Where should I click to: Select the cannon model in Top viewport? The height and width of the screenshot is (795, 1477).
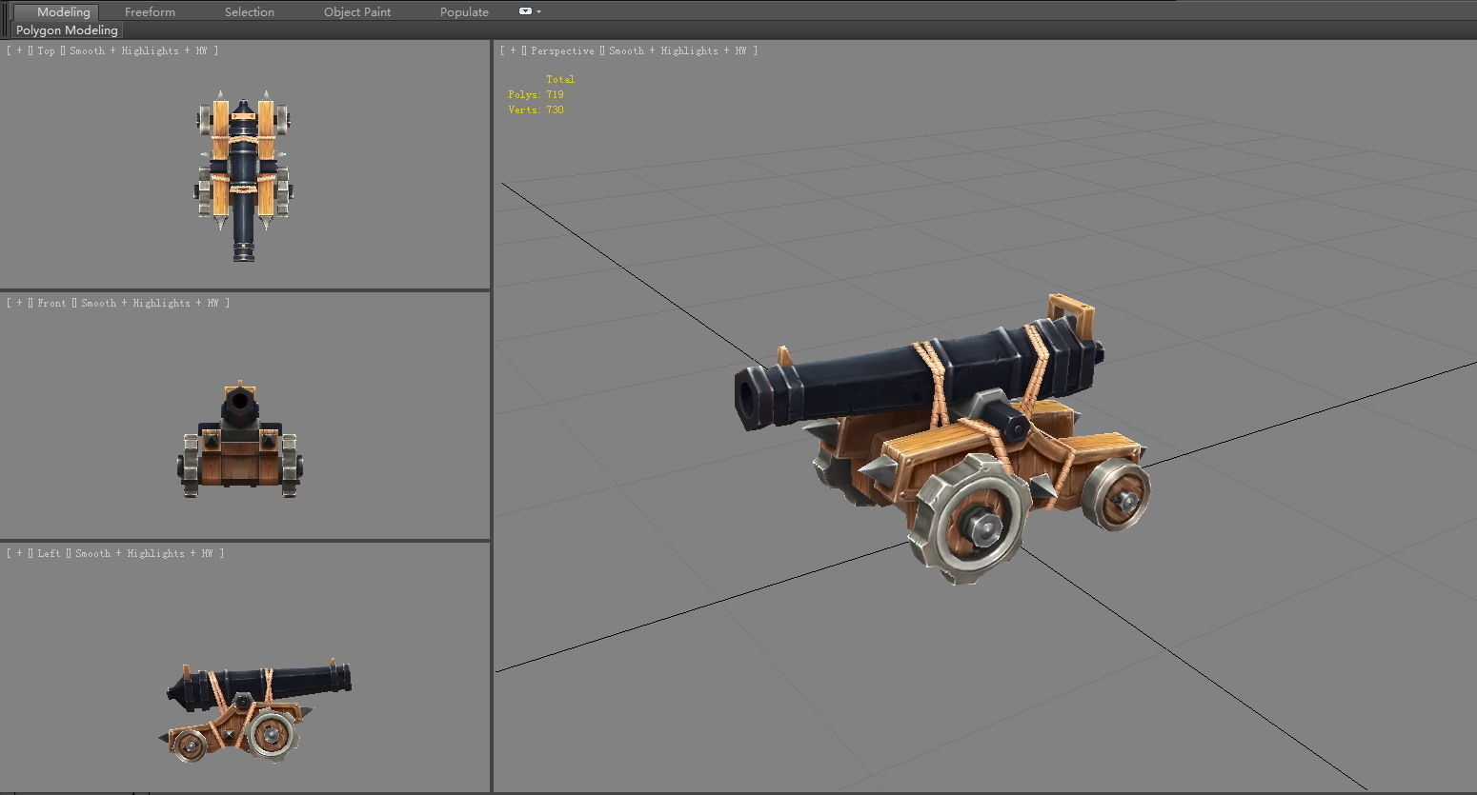[244, 176]
